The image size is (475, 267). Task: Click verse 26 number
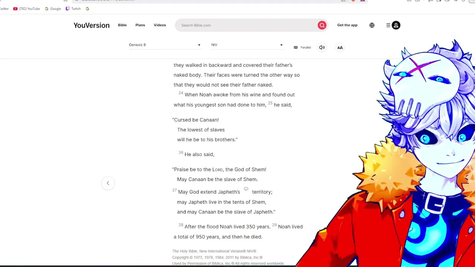pos(181,152)
